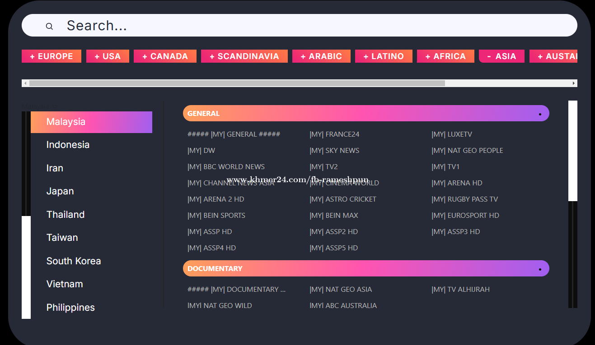Play the MY Eurosport HD channel
Viewport: 595px width, 345px height.
click(x=465, y=216)
